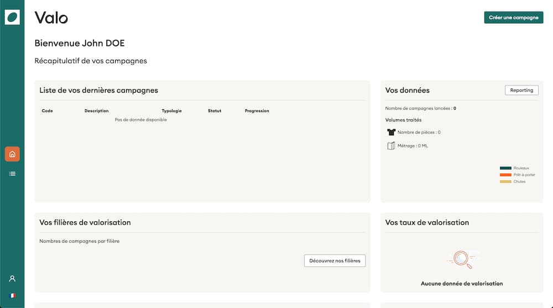This screenshot has height=308, width=553.
Task: Click the Valo leaf logo in sidebar
Action: tap(12, 17)
